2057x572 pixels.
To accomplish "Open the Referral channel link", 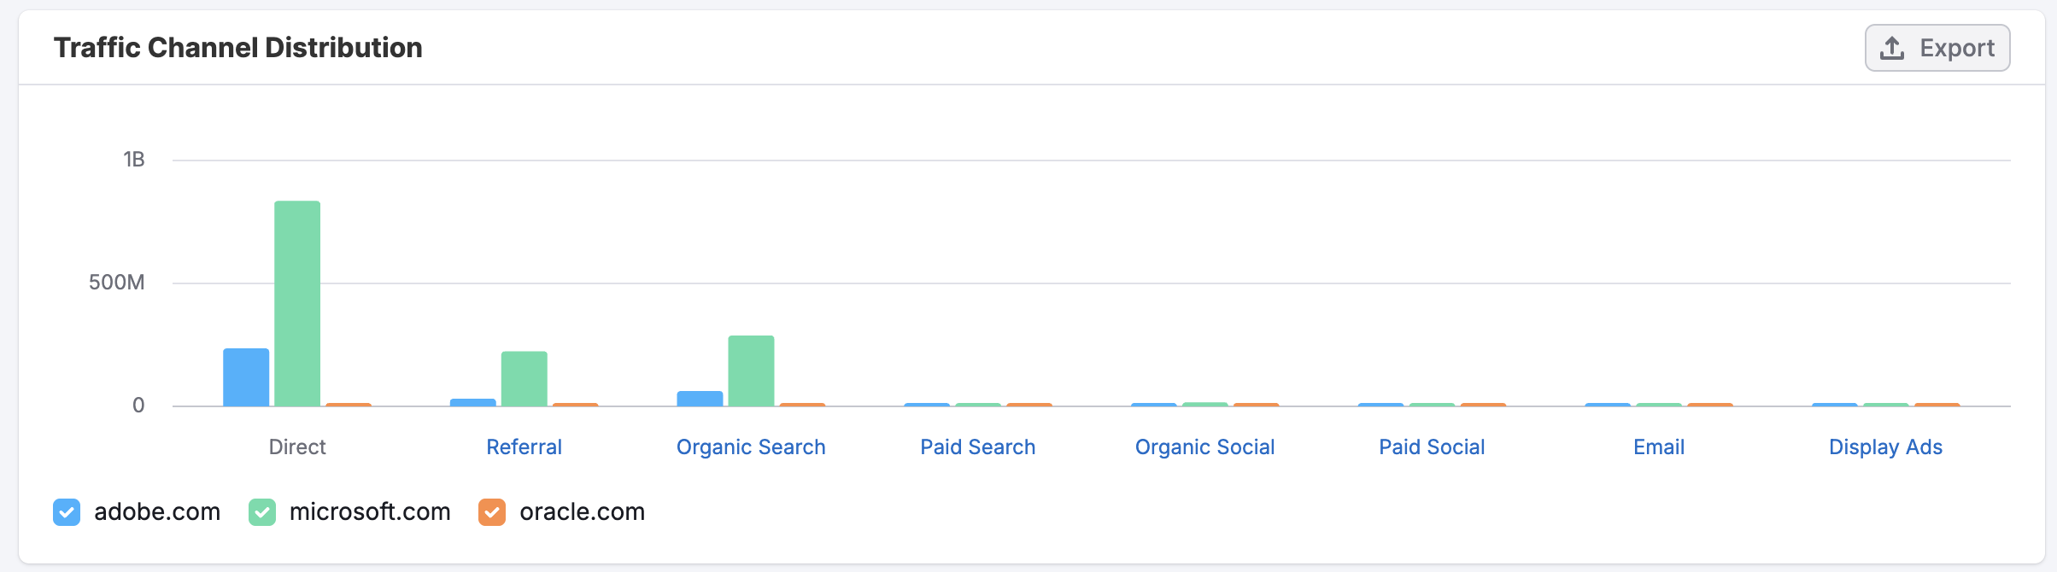I will tap(524, 447).
